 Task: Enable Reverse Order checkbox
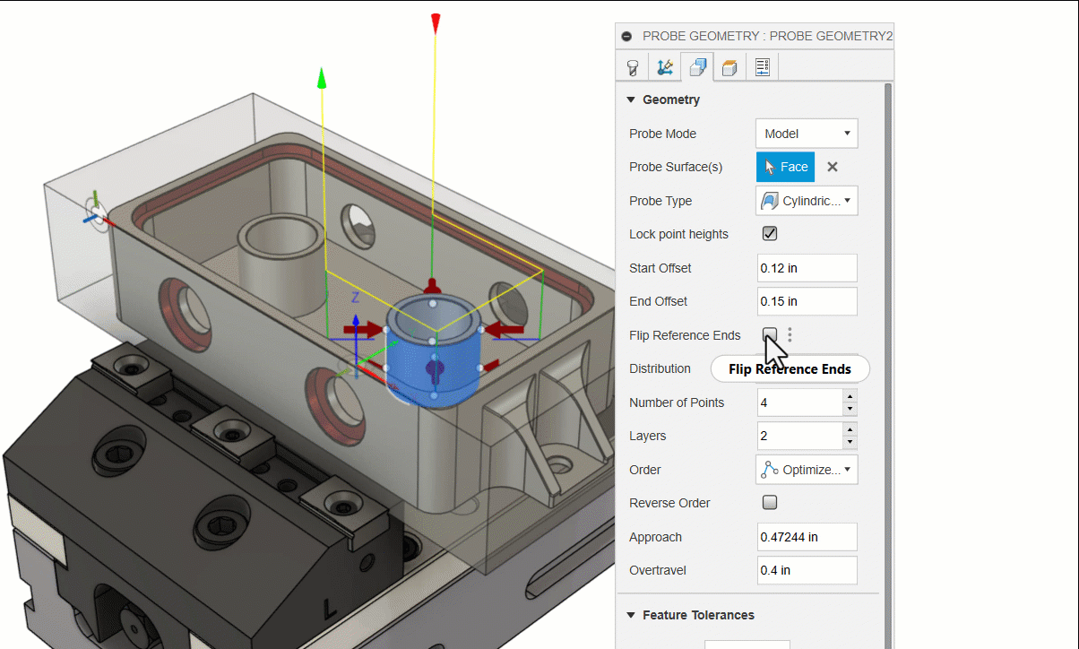769,503
